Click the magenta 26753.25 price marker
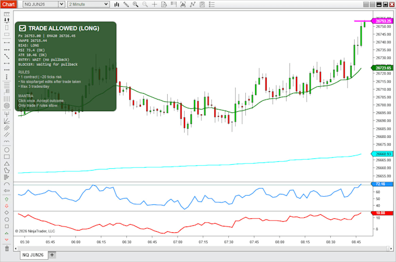Screen dimensions: 396x262 coord(383,21)
